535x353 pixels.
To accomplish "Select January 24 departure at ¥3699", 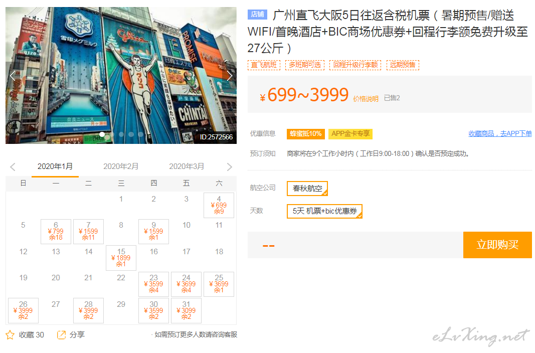I will click(x=187, y=284).
